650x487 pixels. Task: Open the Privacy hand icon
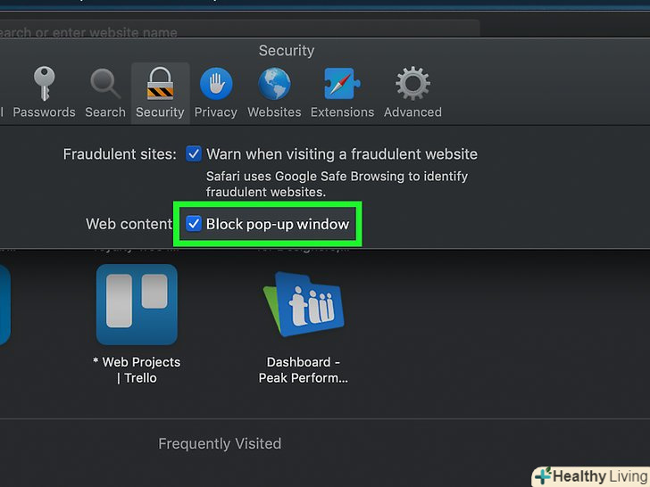coord(215,84)
